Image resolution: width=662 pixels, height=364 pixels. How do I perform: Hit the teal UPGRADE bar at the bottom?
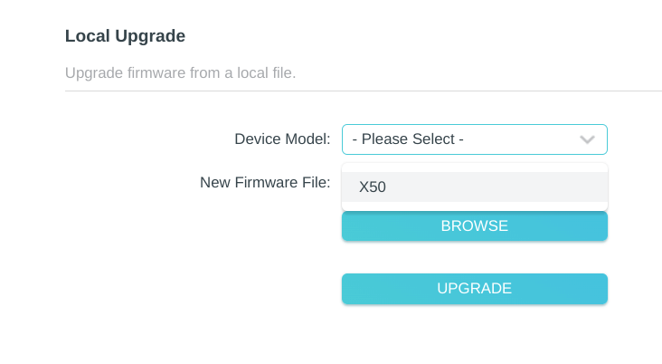[474, 289]
